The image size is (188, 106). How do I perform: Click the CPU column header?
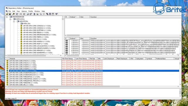click(x=132, y=59)
